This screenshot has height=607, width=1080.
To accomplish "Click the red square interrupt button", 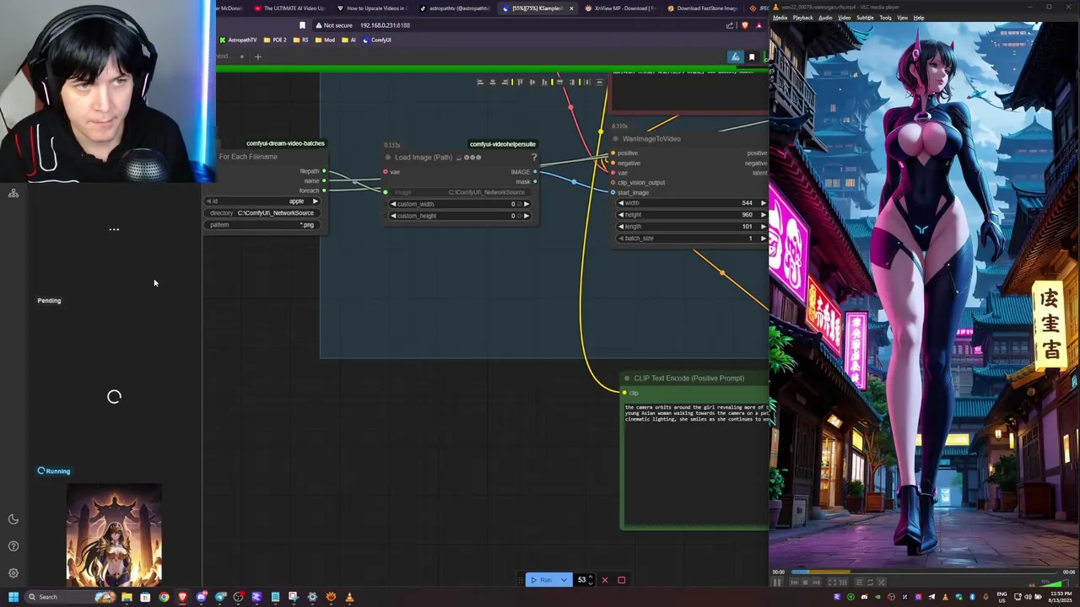I will pyautogui.click(x=622, y=580).
